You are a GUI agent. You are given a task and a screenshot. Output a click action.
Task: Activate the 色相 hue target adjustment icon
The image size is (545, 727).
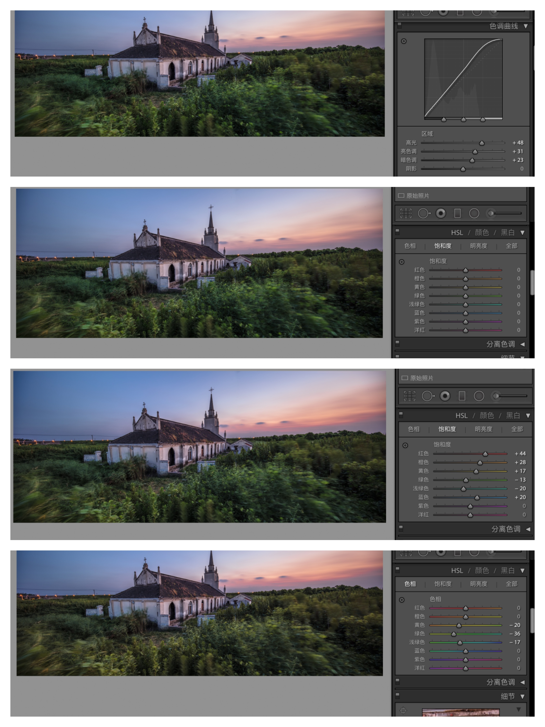pyautogui.click(x=402, y=600)
